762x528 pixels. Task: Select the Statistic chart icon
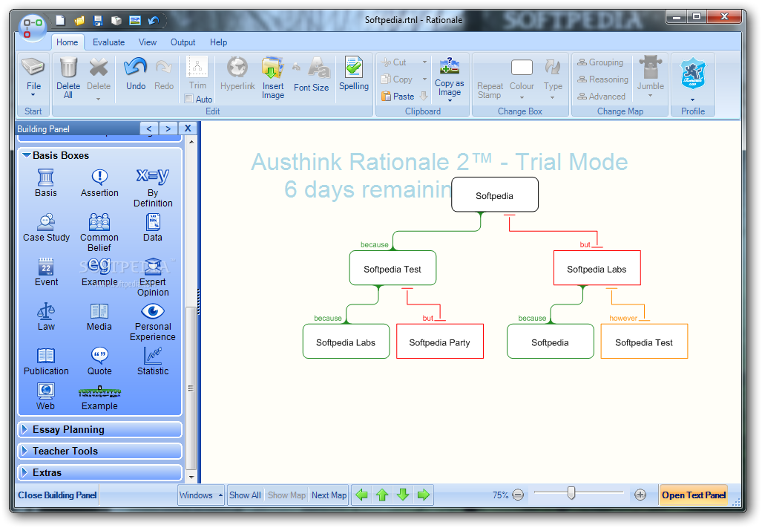point(153,356)
